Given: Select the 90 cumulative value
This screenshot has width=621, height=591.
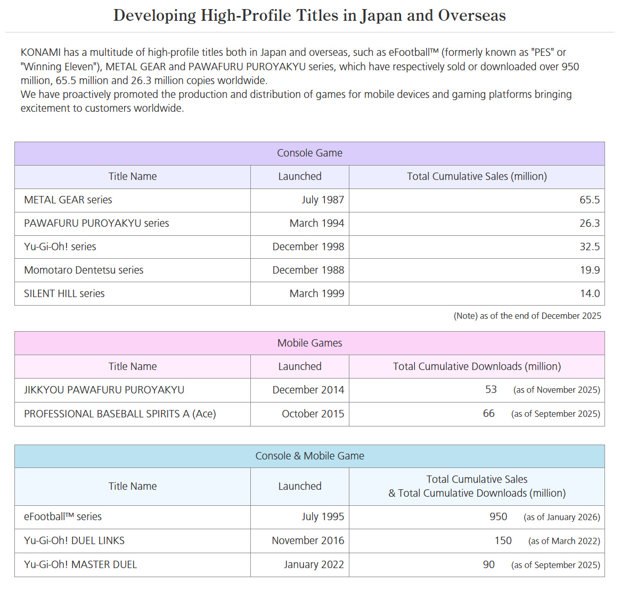Looking at the screenshot, I should 489,564.
